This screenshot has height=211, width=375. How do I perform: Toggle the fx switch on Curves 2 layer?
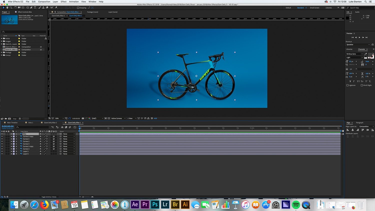[47, 141]
